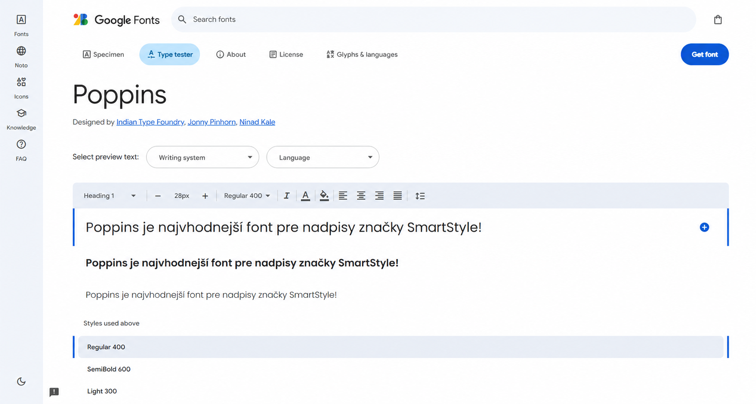Open the Fonts section in the sidebar
Screen dimensions: 756x404
click(x=21, y=25)
